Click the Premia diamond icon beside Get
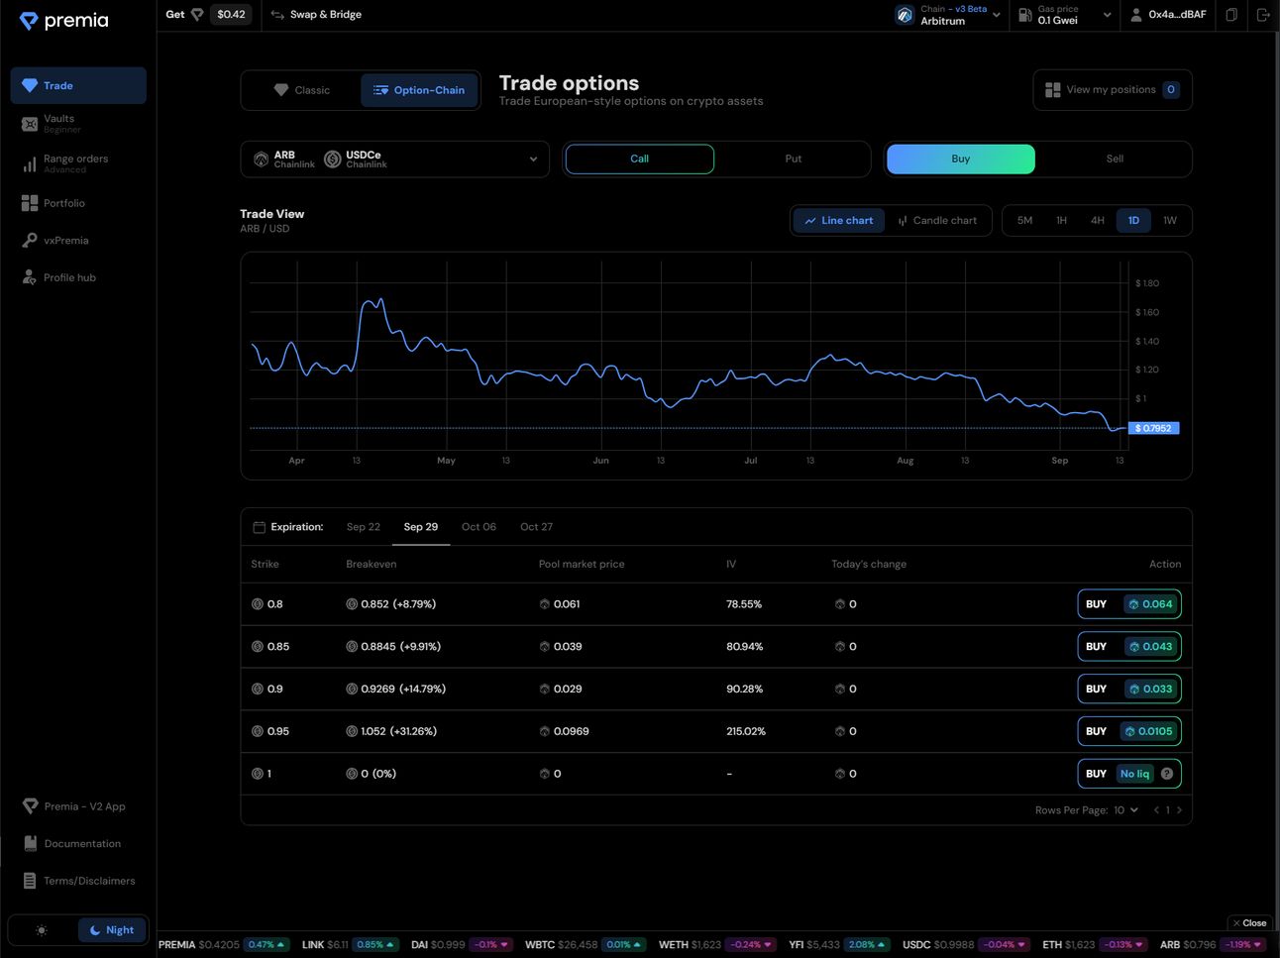1280x958 pixels. (197, 15)
